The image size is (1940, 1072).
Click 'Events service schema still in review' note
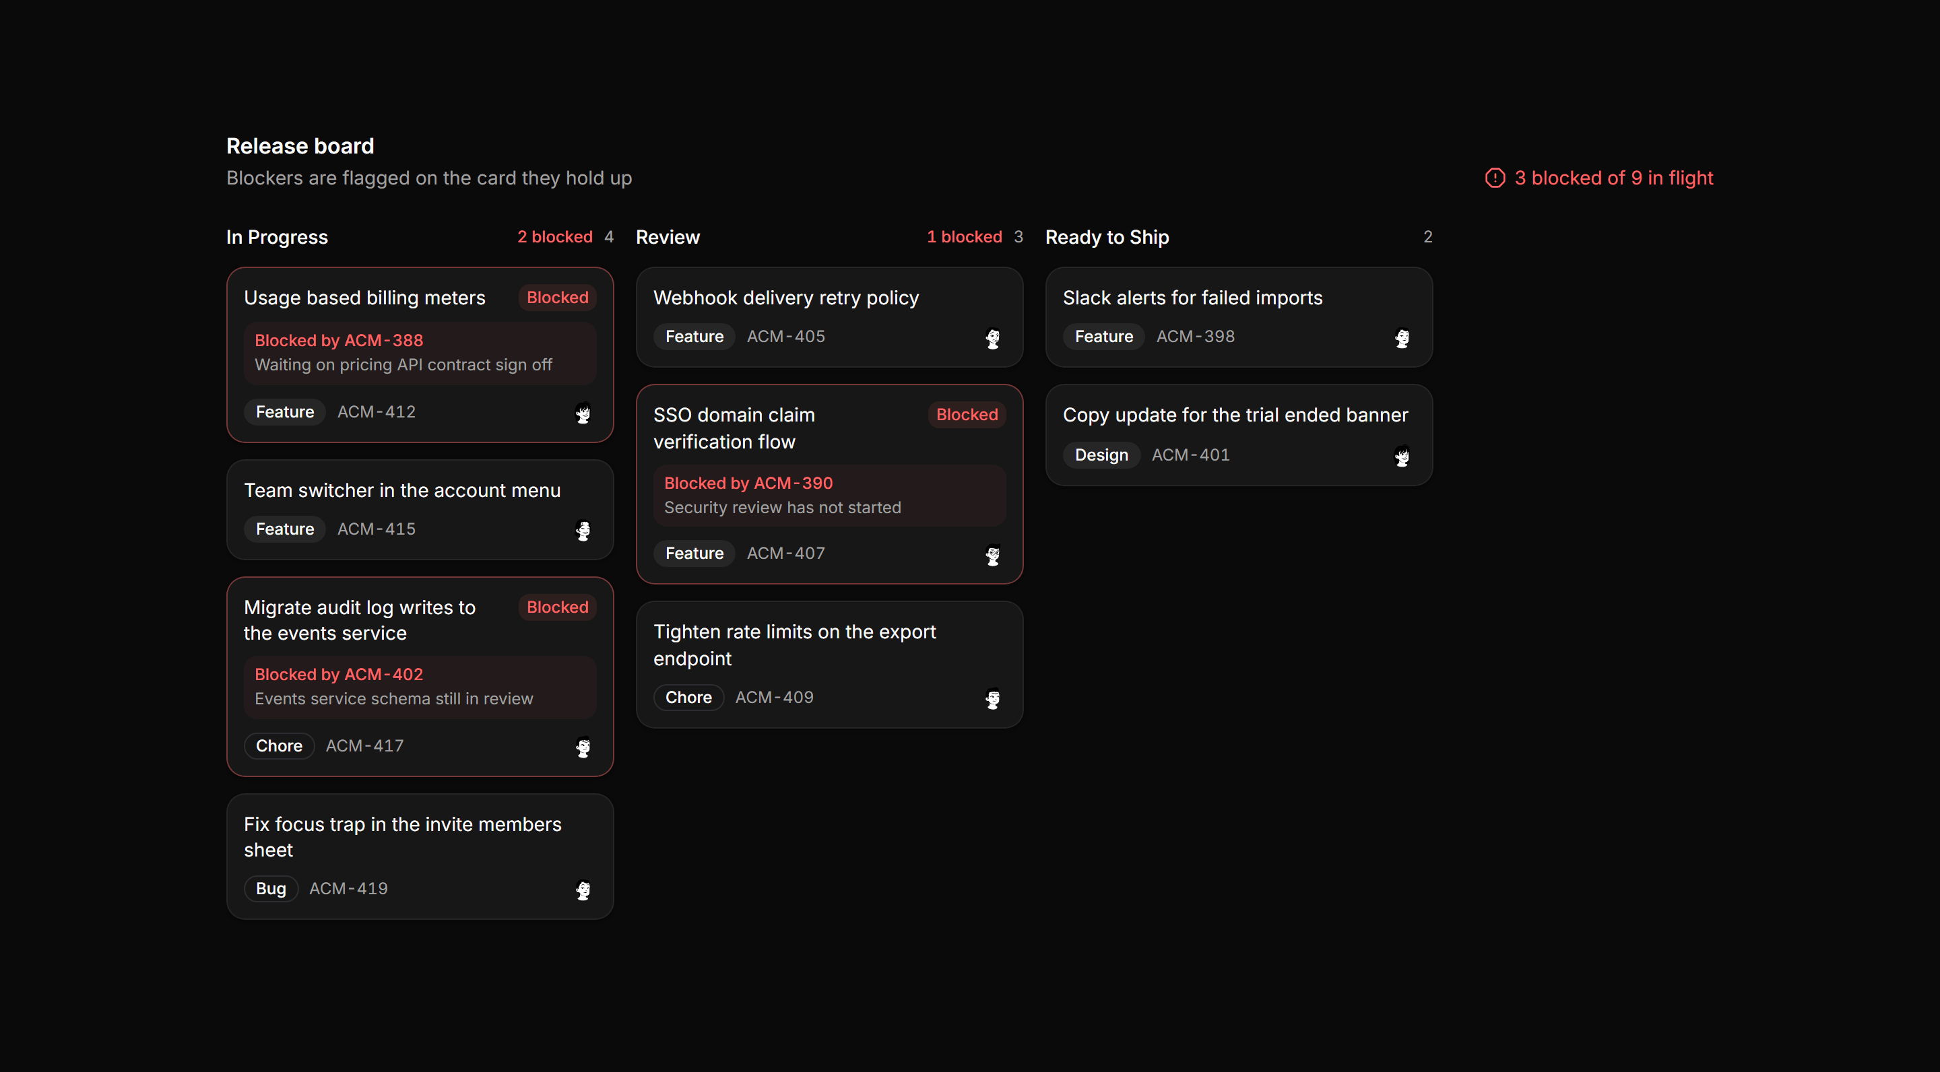[x=394, y=700]
